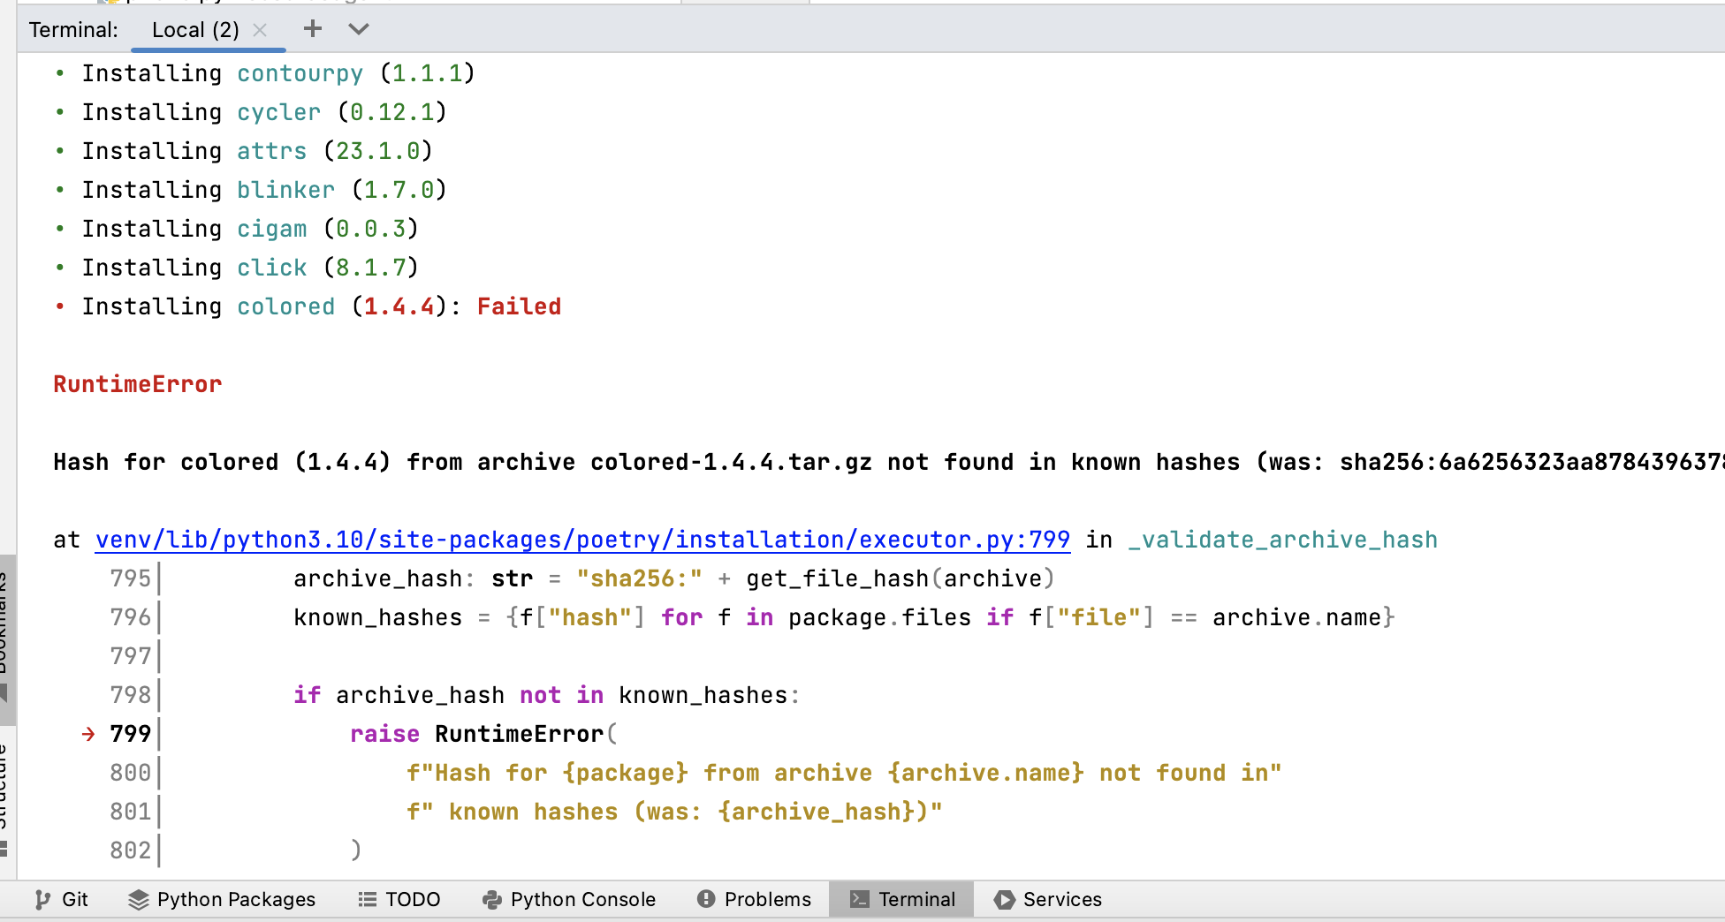Click the red arrow marker at line 799

click(88, 734)
